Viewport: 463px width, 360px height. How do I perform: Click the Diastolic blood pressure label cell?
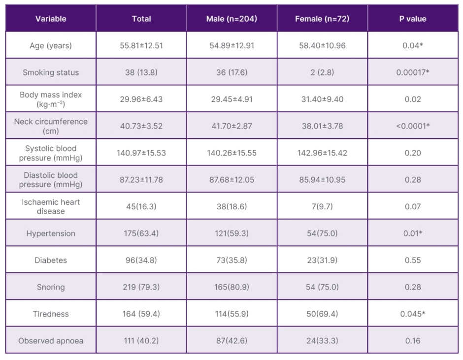(x=51, y=180)
